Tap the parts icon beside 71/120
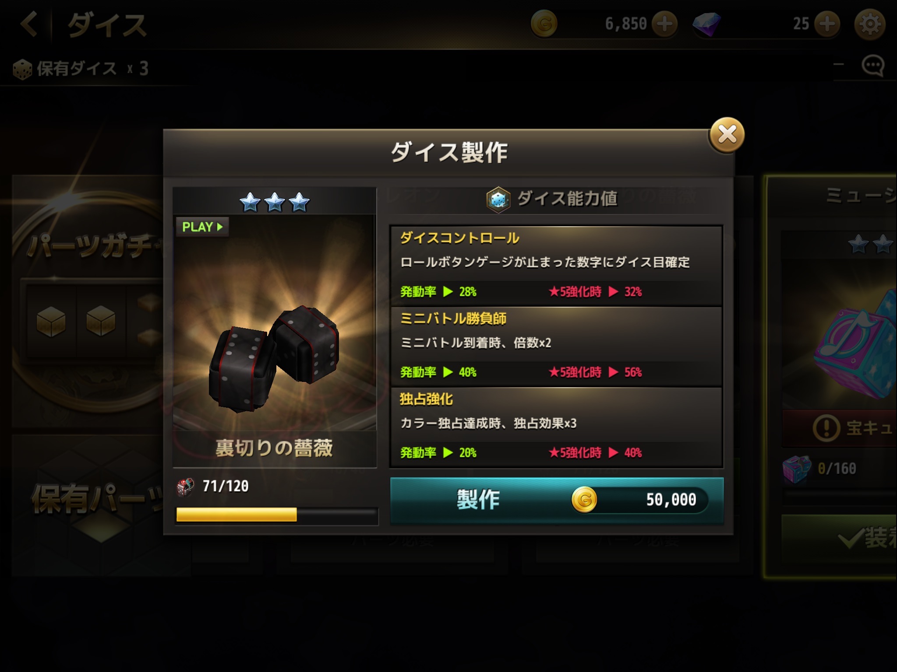Viewport: 897px width, 672px height. [185, 486]
